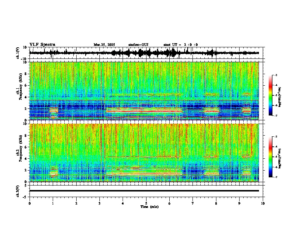Click the "4" kHz tick on ch.2 frequency axis
The height and width of the screenshot is (228, 296).
coord(26,159)
